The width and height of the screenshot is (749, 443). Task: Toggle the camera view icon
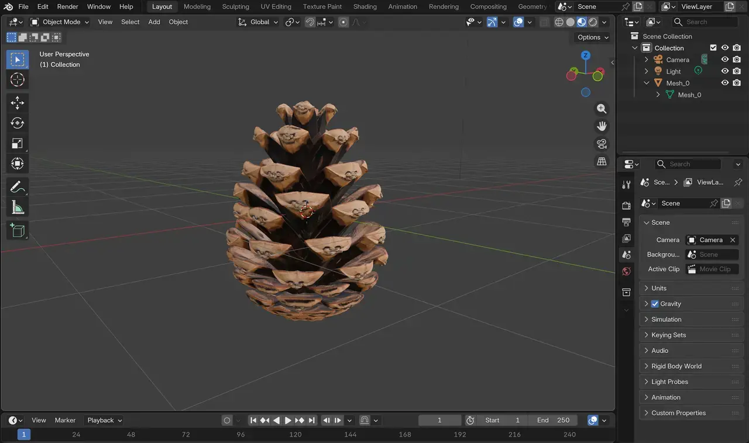601,144
